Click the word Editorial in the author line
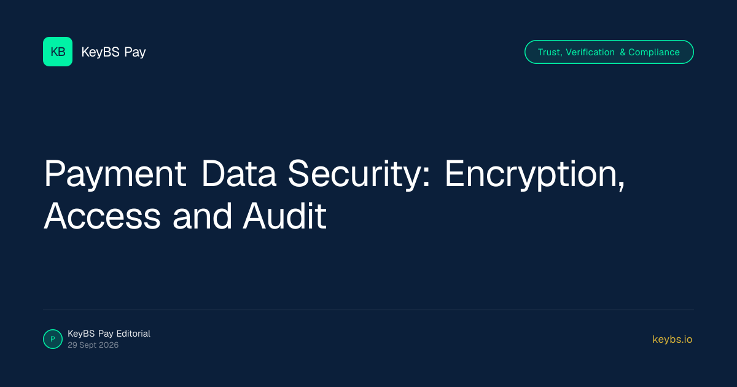This screenshot has width=737, height=387. pos(133,334)
